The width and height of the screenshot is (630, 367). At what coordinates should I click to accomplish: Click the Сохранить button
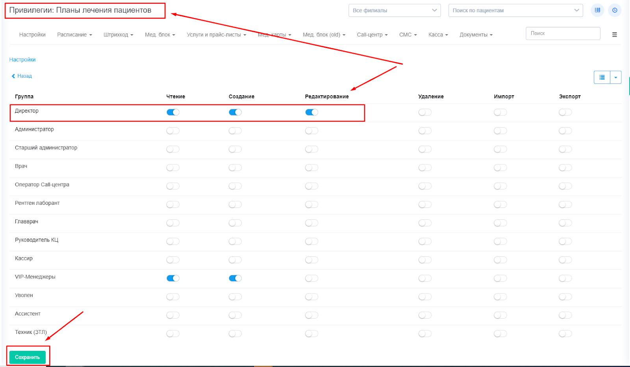pyautogui.click(x=28, y=357)
